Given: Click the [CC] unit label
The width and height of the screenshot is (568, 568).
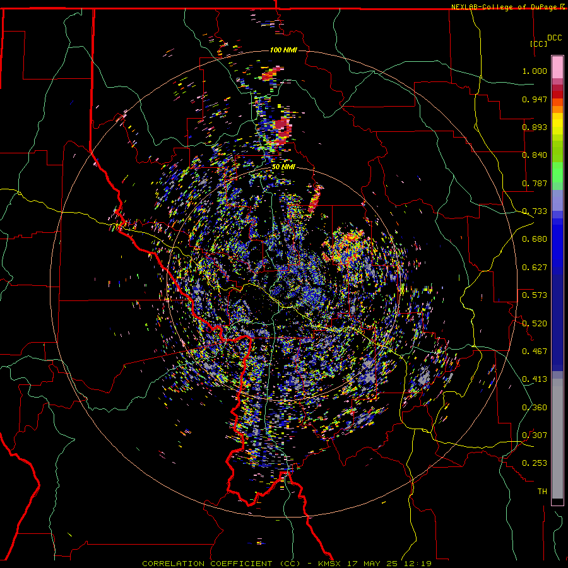Looking at the screenshot, I should (539, 44).
